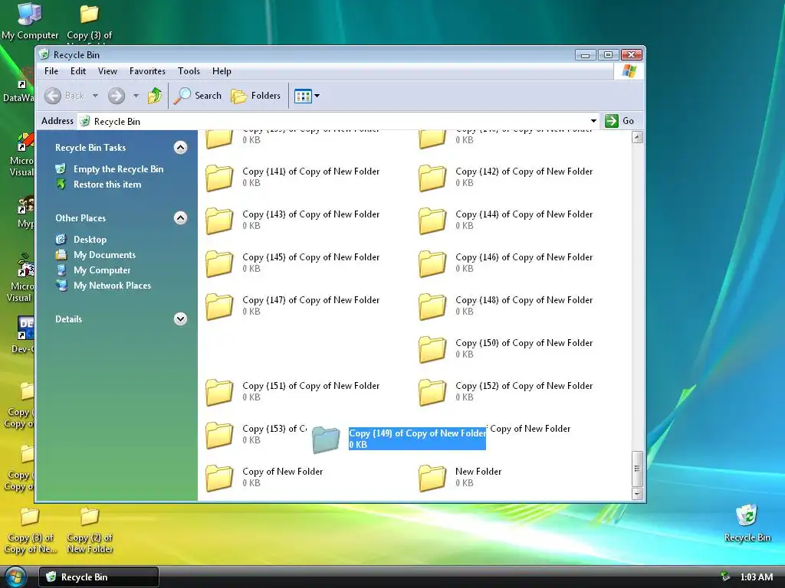The image size is (785, 588).
Task: Open the Favorites menu
Action: 147,71
